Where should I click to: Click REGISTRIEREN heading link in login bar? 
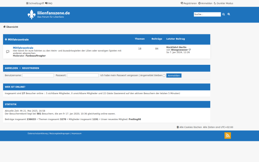pyautogui.click(x=31, y=68)
